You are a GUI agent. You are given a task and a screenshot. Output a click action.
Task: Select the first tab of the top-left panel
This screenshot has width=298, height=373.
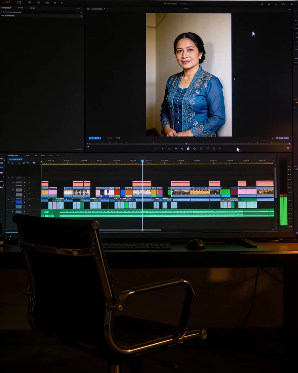tap(6, 8)
